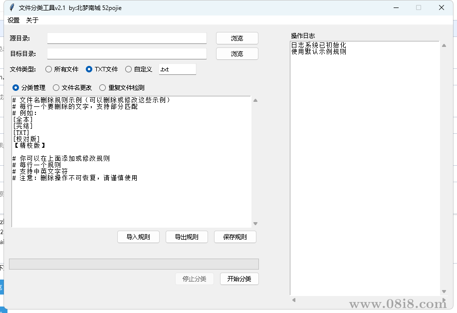Screen dimensions: 457x313
Task: Open the 设置 menu
Action: [13, 20]
